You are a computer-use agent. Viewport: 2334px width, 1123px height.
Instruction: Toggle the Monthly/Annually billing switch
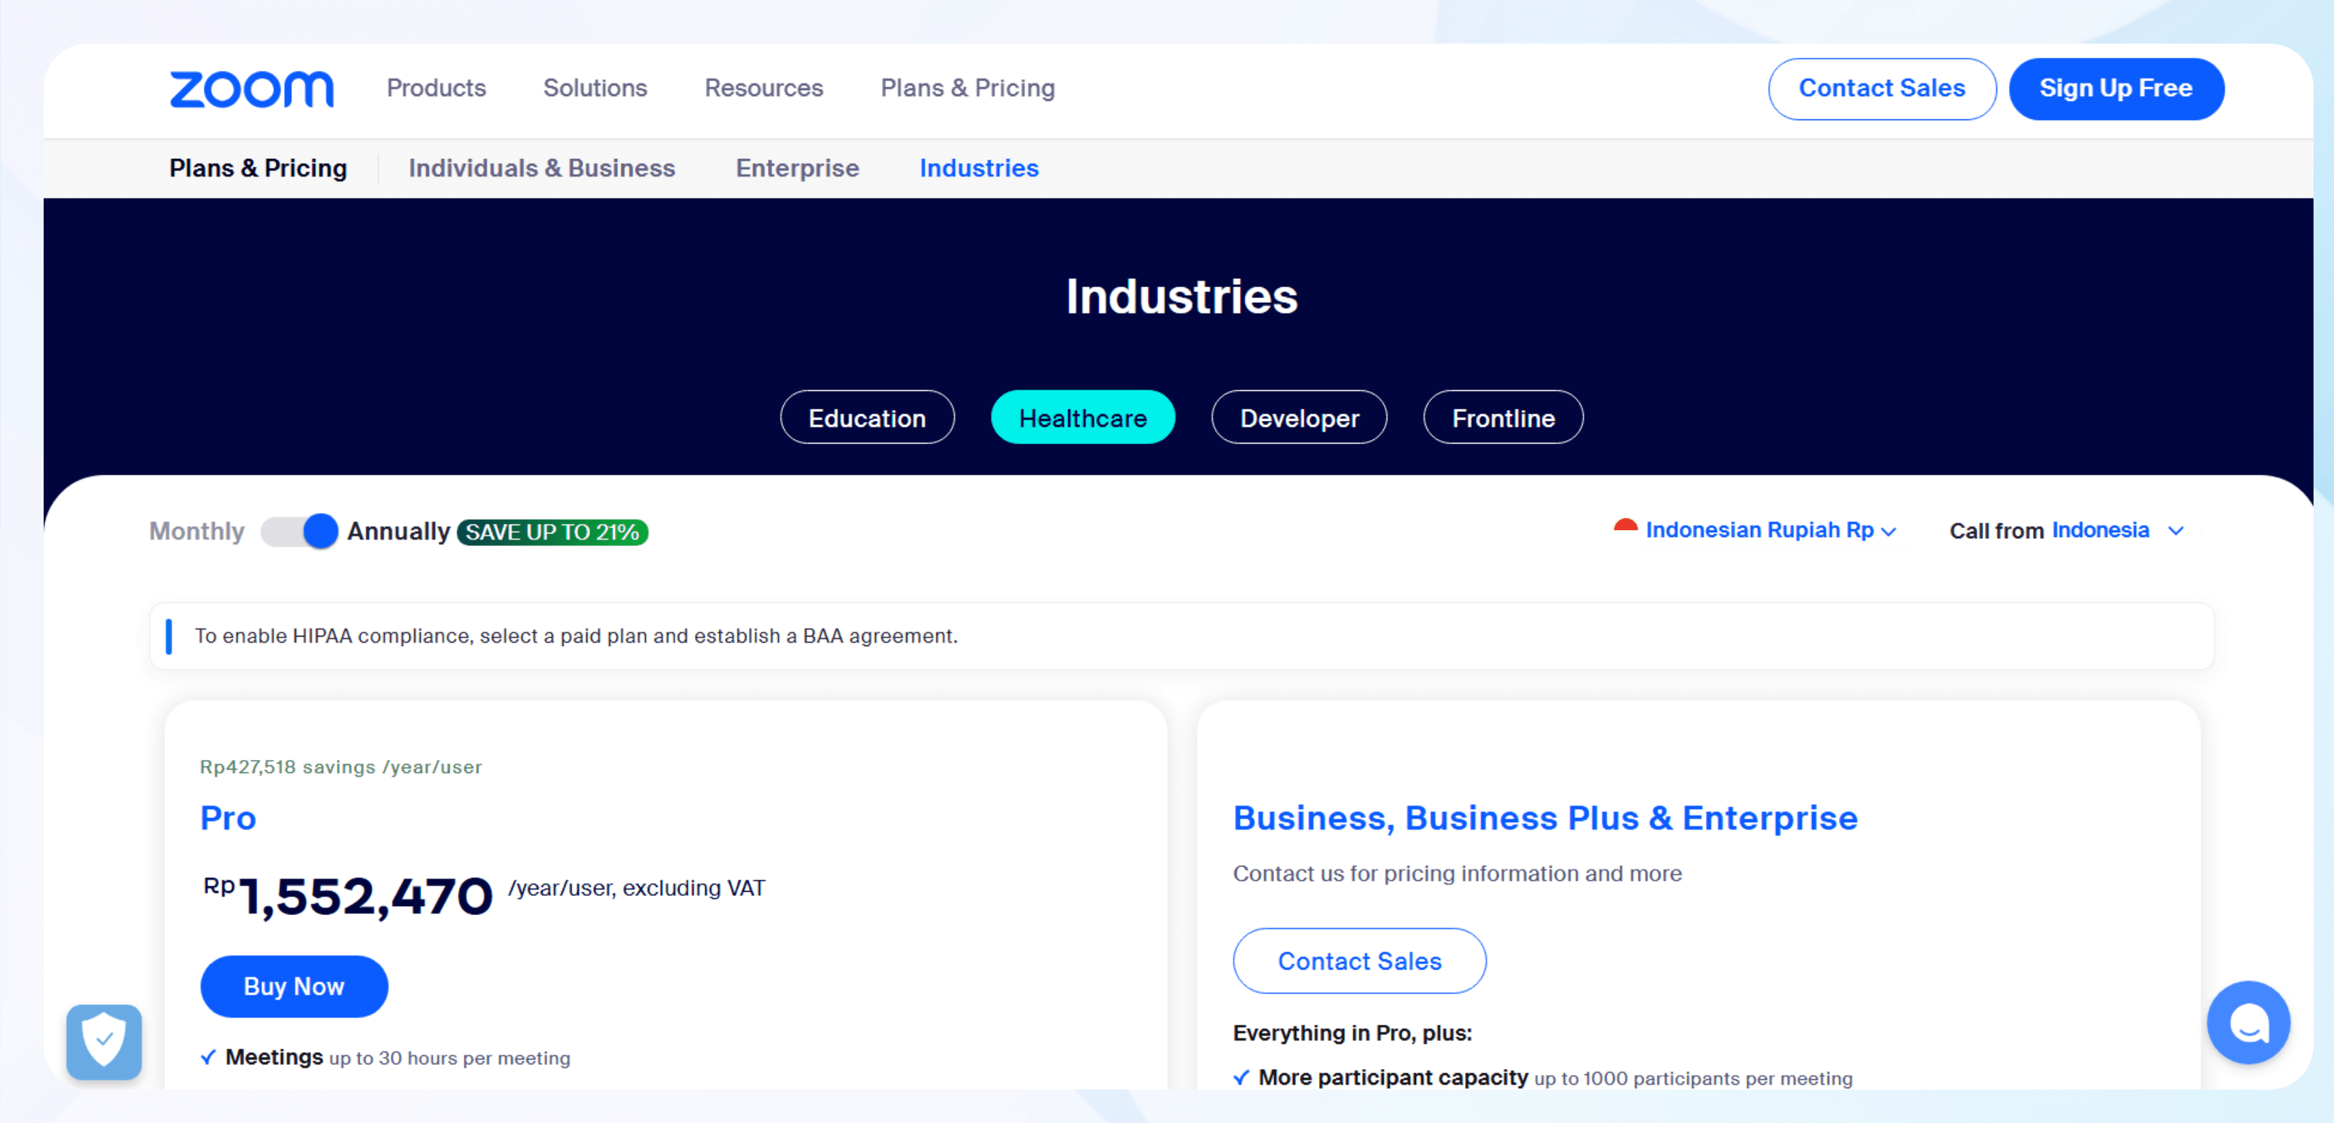299,531
